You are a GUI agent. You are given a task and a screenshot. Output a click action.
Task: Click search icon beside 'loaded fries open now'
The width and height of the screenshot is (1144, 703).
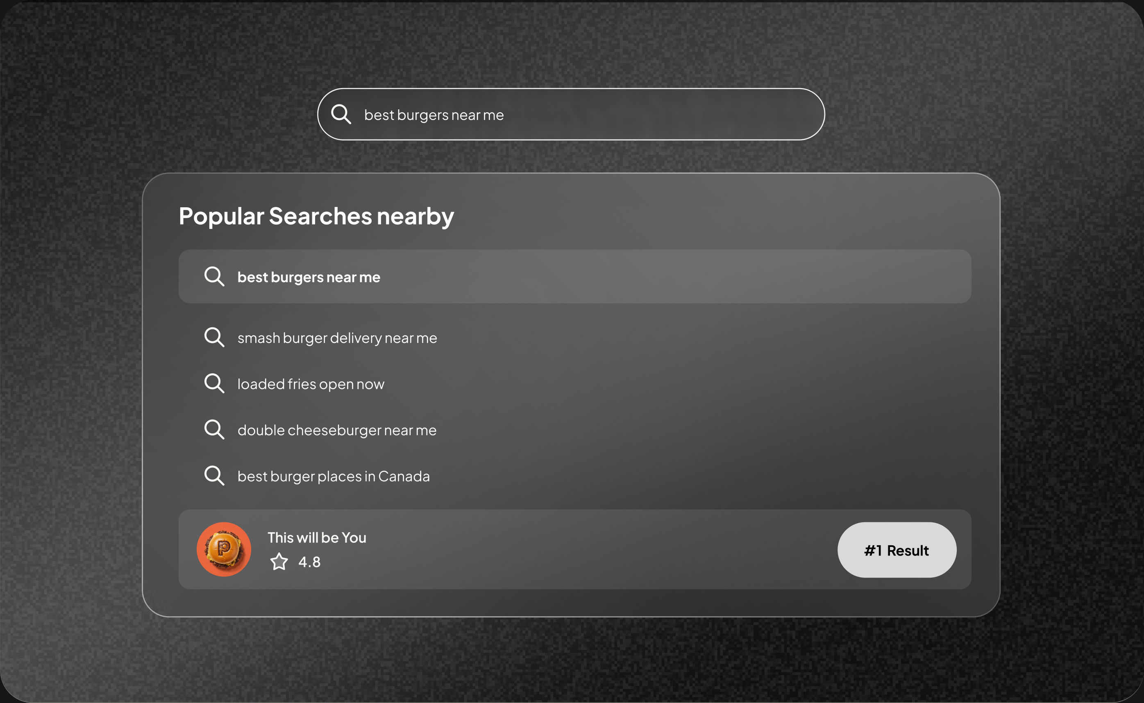[x=214, y=383]
